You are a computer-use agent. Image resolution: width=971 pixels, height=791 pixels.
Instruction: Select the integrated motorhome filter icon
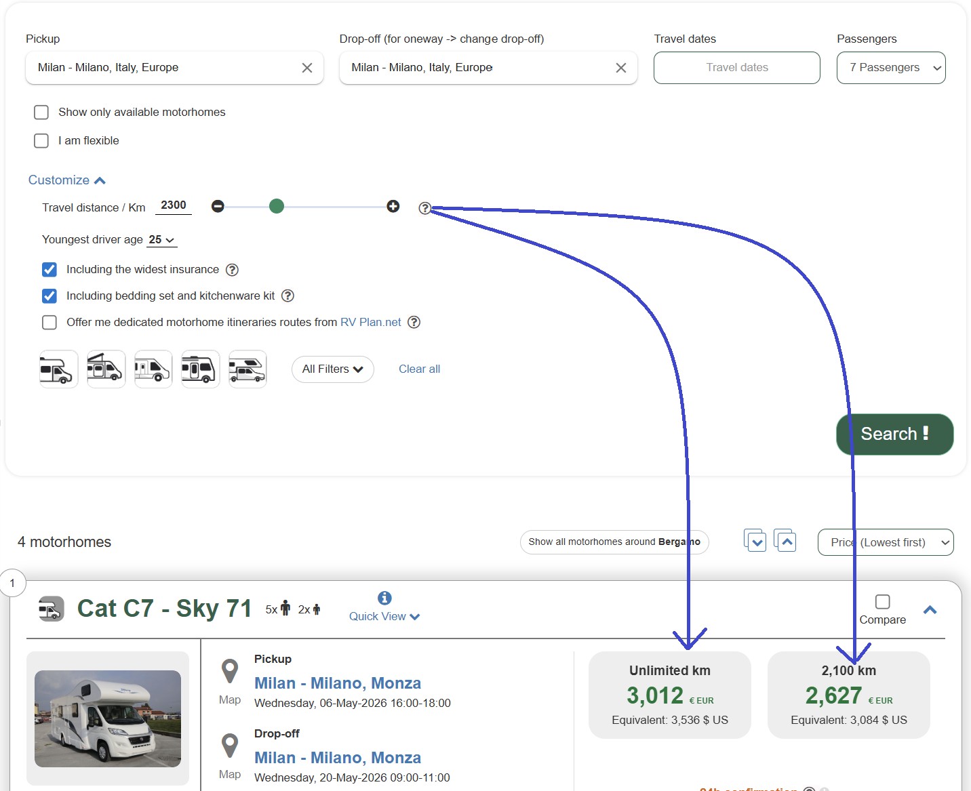pos(201,369)
